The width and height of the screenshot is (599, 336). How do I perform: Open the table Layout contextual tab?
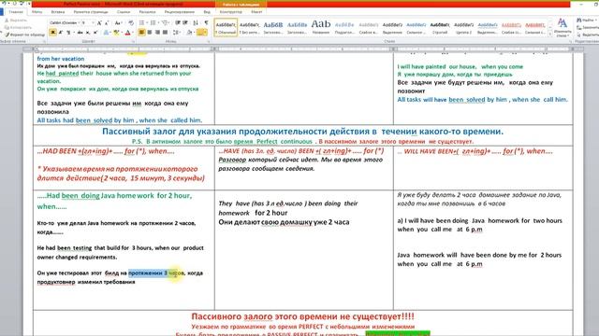pyautogui.click(x=256, y=12)
